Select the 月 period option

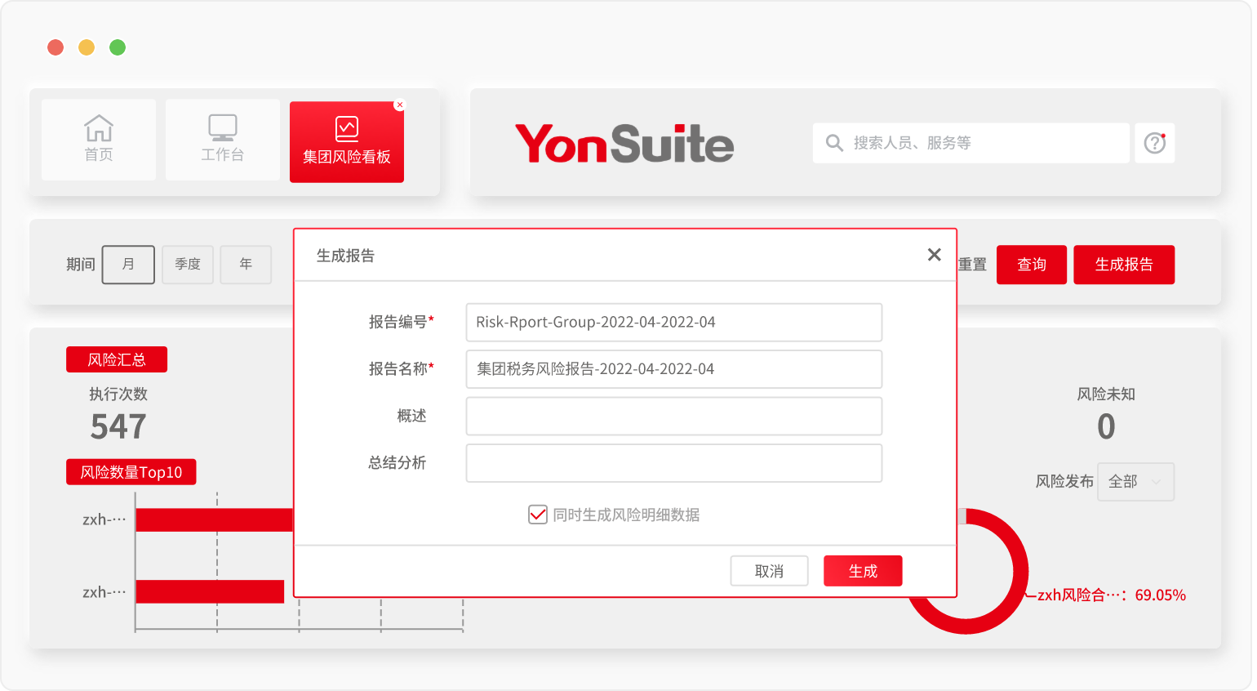pyautogui.click(x=128, y=265)
